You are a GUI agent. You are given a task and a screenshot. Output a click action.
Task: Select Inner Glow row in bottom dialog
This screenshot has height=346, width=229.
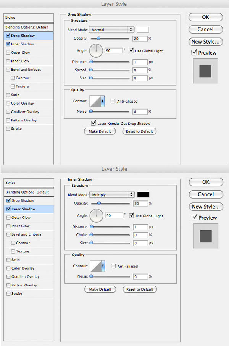[x=29, y=226]
